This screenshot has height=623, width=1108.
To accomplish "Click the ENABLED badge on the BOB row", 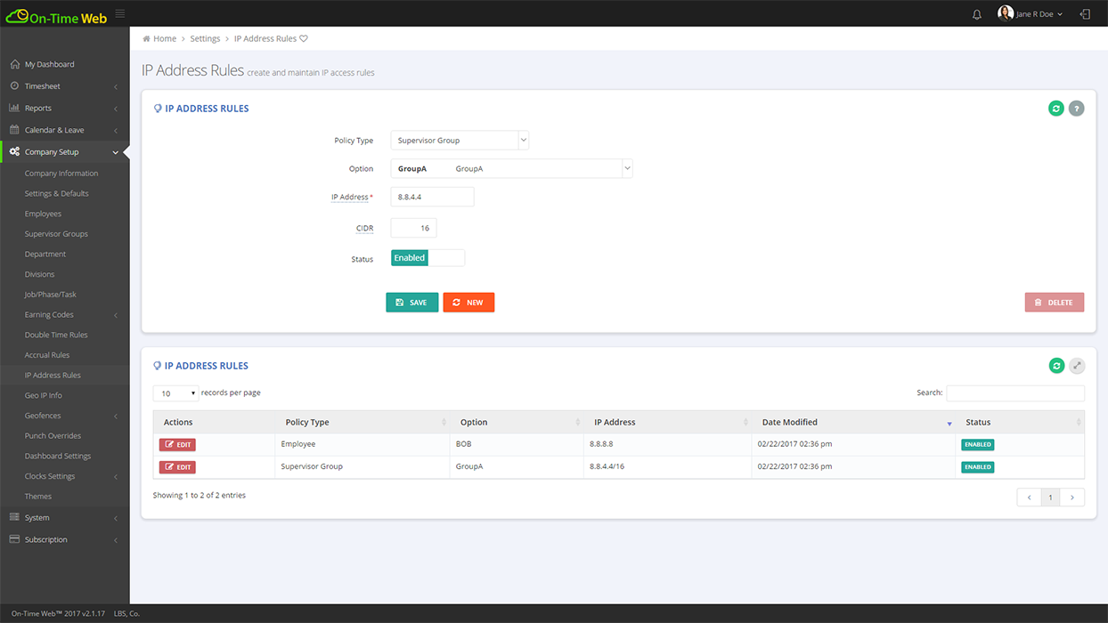I will coord(977,443).
